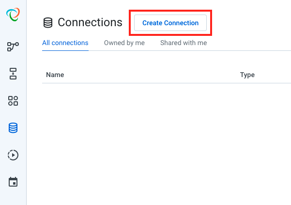The width and height of the screenshot is (291, 205).
Task: Switch to the Shared with me tab
Action: click(184, 43)
